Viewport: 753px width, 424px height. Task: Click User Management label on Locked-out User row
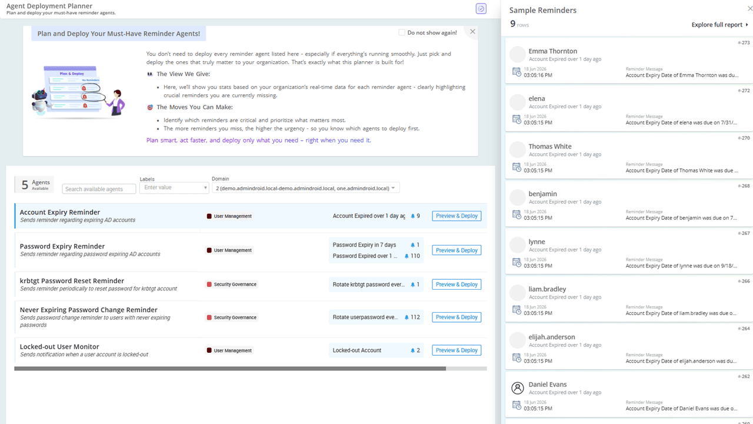229,350
